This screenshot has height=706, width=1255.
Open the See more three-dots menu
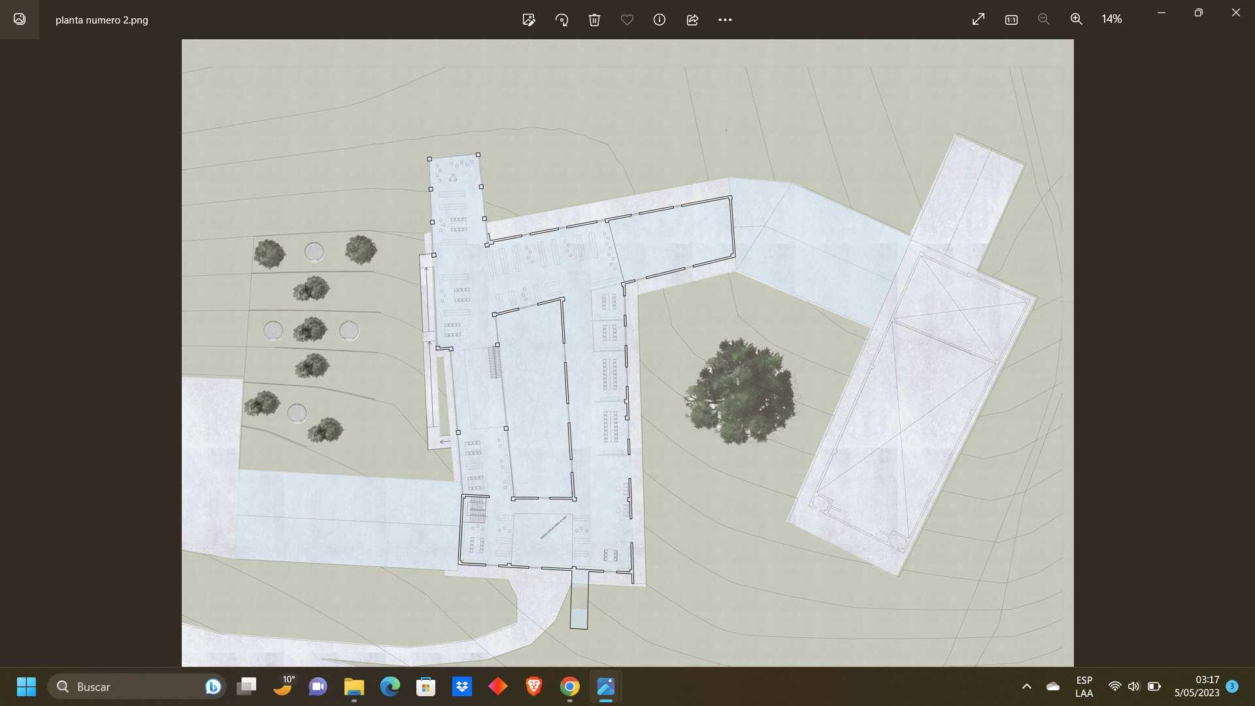pyautogui.click(x=725, y=20)
